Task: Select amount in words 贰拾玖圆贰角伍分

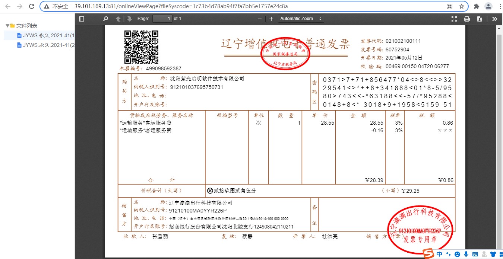Action: tap(235, 191)
